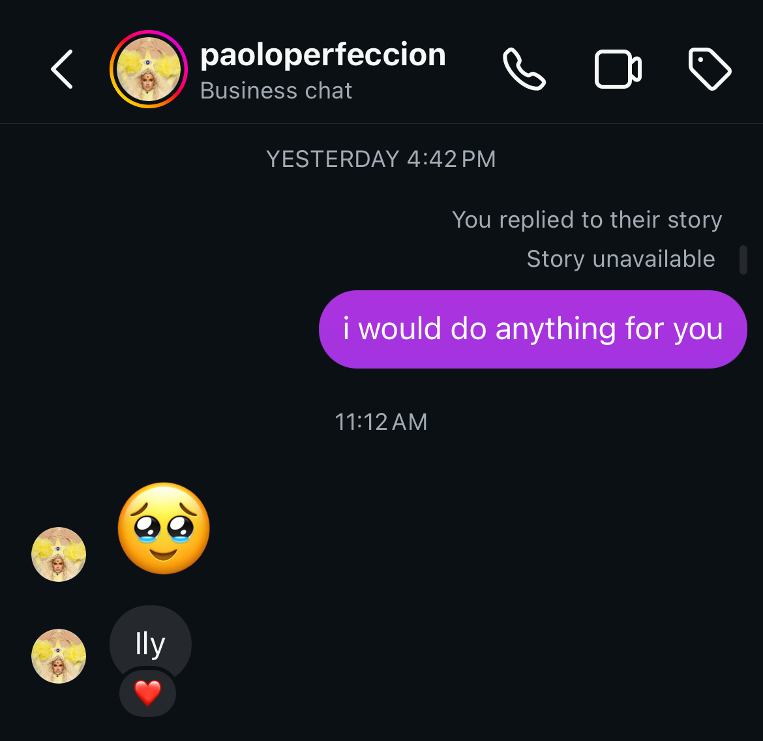Image resolution: width=763 pixels, height=741 pixels.
Task: Click the Story unavailable text
Action: (620, 259)
